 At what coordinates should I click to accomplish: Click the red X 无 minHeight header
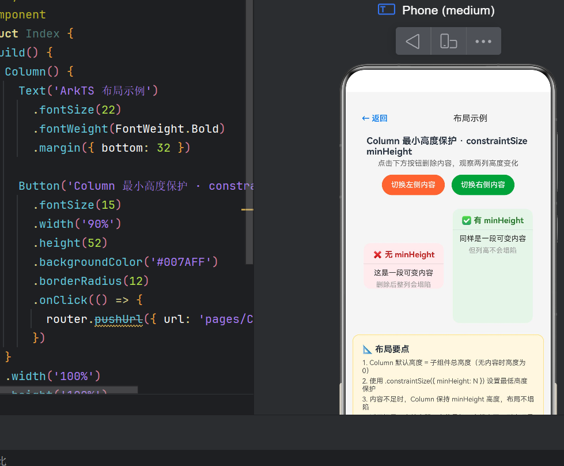[404, 254]
